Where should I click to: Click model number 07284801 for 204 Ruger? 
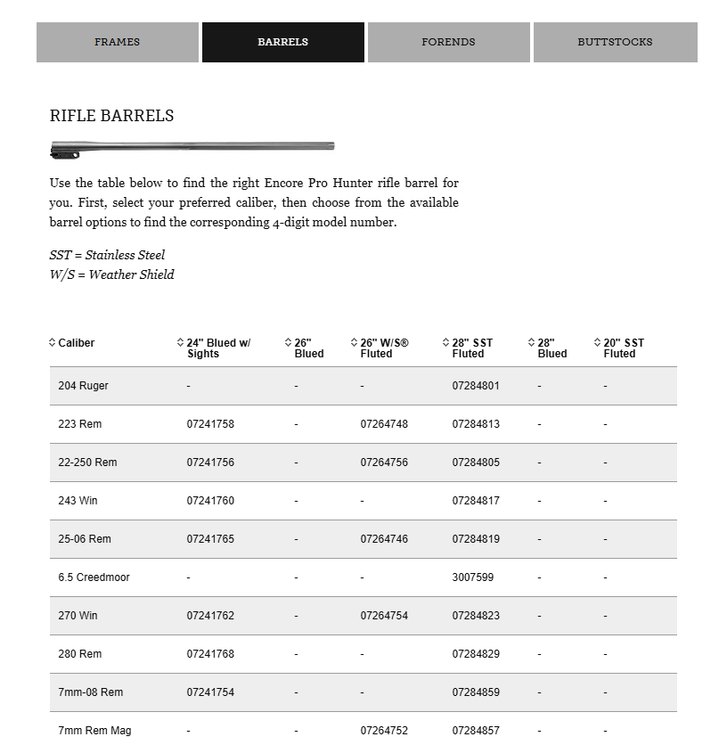tap(476, 386)
